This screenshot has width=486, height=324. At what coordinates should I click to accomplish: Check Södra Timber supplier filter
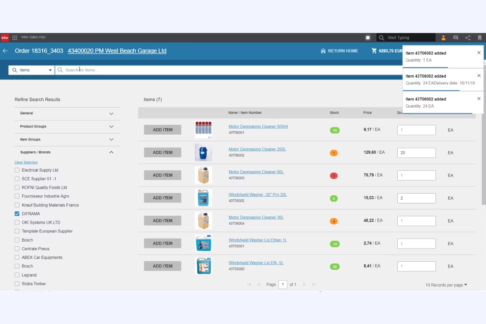pyautogui.click(x=17, y=284)
